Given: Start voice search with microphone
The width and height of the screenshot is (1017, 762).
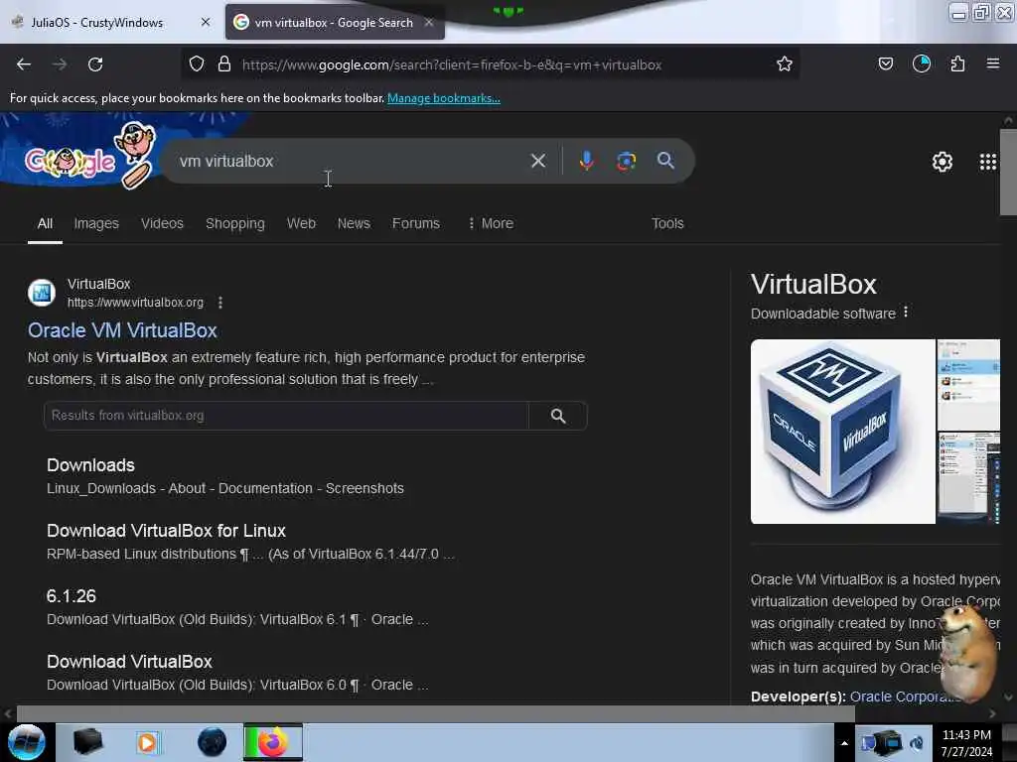Looking at the screenshot, I should tap(586, 161).
